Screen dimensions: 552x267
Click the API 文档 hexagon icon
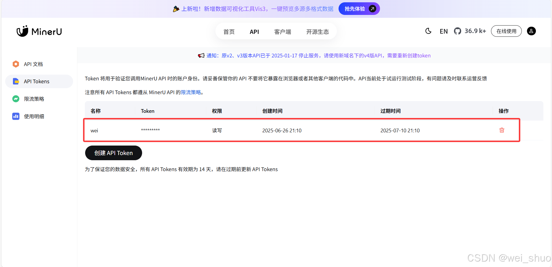point(16,64)
